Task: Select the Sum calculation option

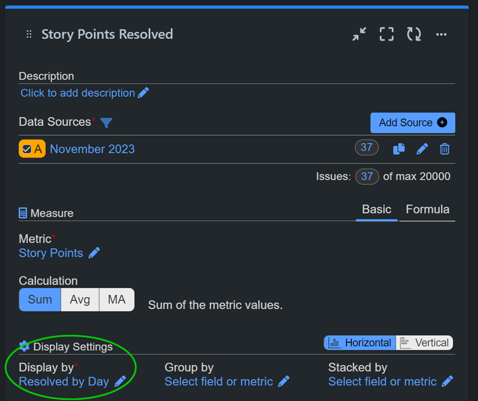Action: pyautogui.click(x=40, y=300)
